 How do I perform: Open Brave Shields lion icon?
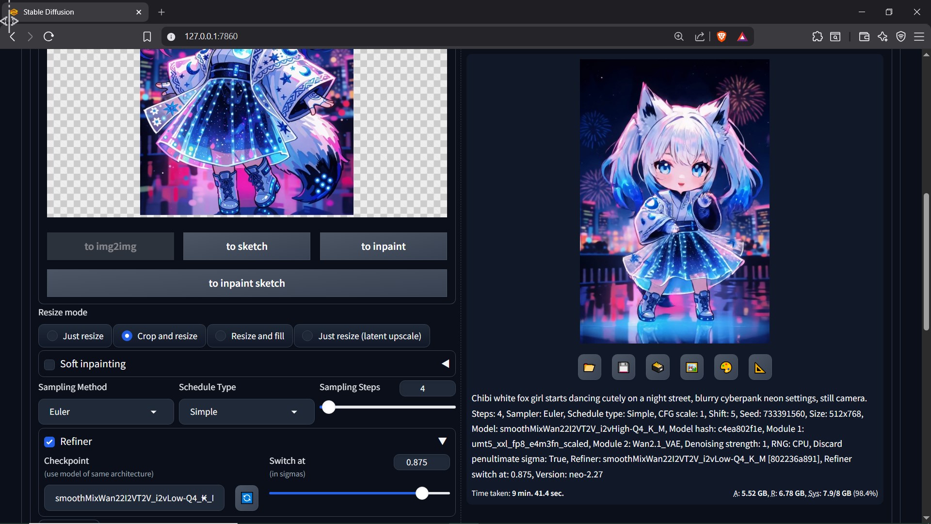(x=722, y=36)
